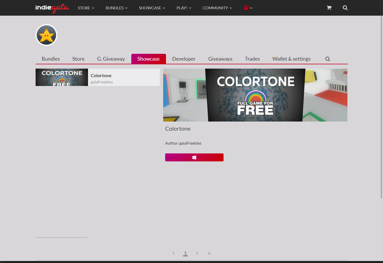The width and height of the screenshot is (383, 263).
Task: Click the search icon in profile tabs
Action: [328, 59]
